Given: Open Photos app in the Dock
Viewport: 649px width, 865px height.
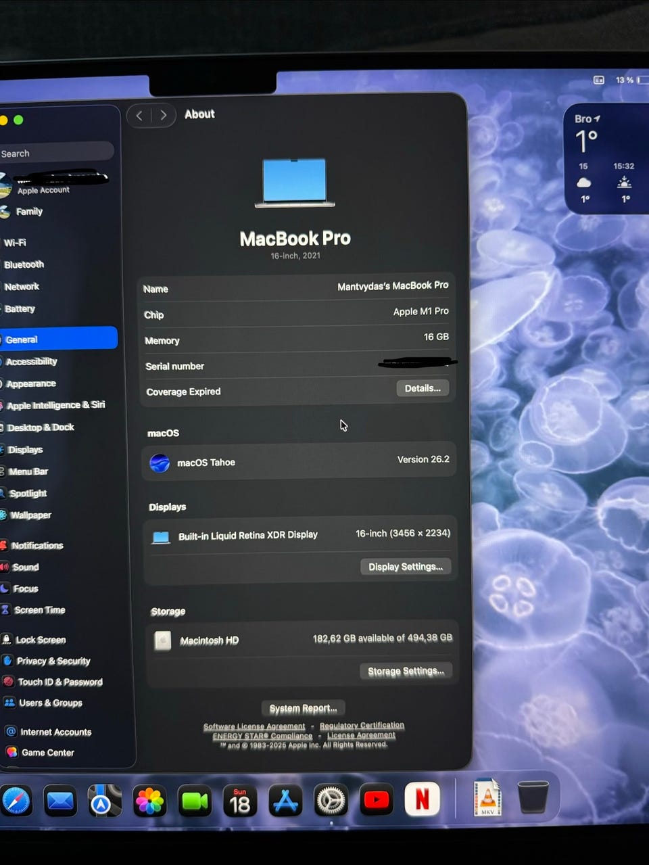Looking at the screenshot, I should point(149,802).
